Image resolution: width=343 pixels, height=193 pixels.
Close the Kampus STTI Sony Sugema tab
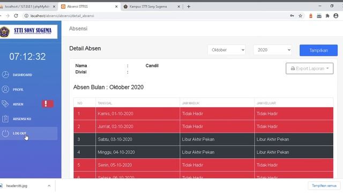coord(178,6)
